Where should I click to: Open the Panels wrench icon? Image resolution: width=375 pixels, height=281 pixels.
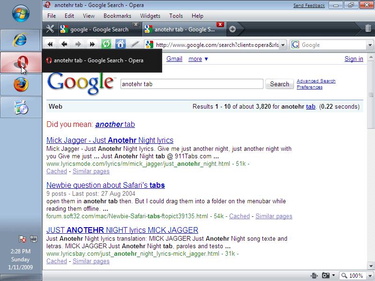pos(50,29)
